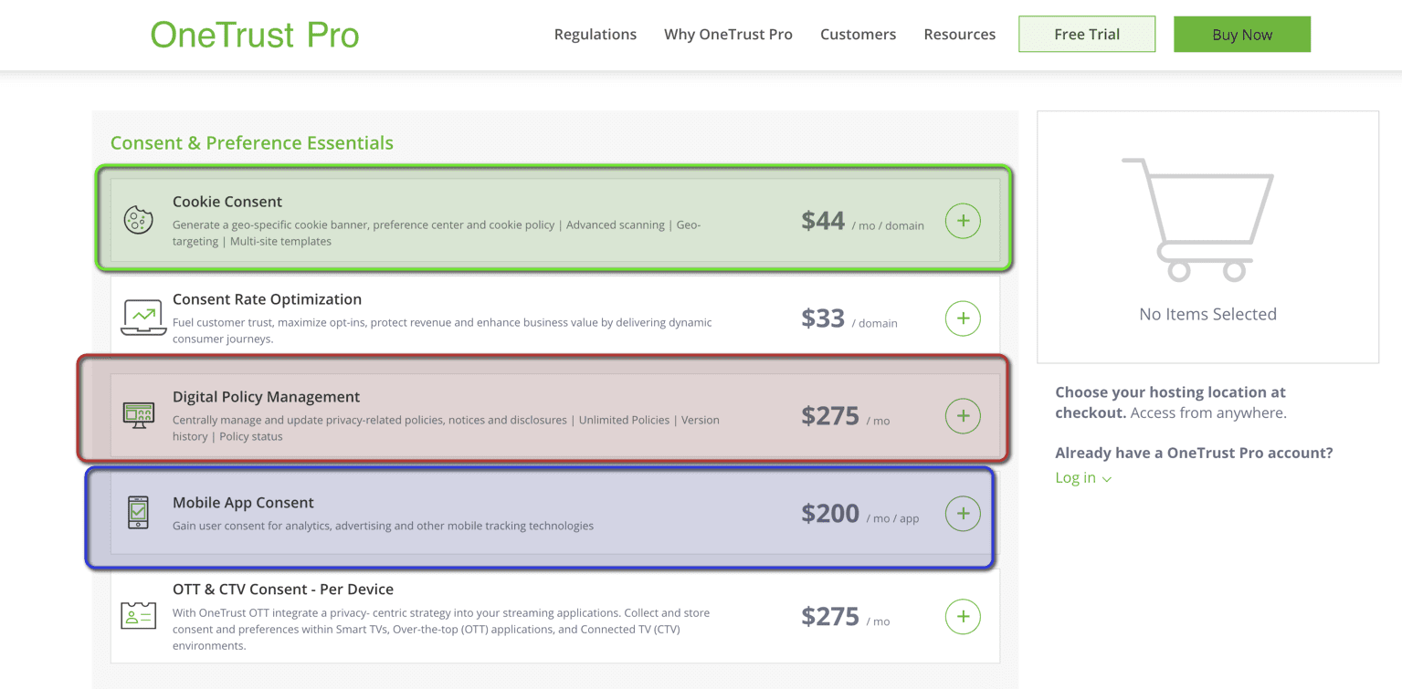Image resolution: width=1402 pixels, height=689 pixels.
Task: Add Mobile App Consent via plus icon
Action: [962, 513]
